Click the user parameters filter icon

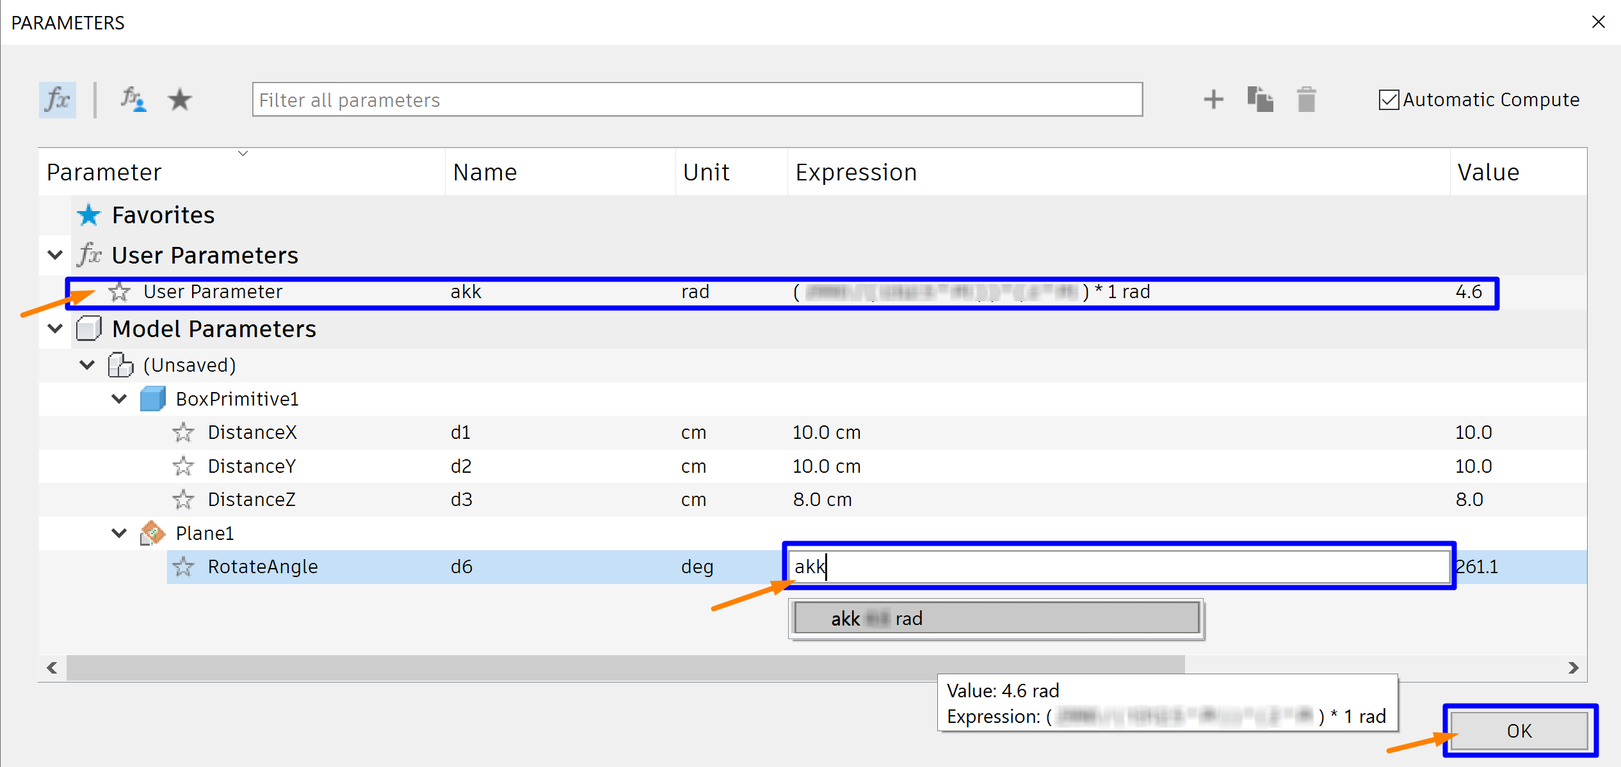point(133,100)
